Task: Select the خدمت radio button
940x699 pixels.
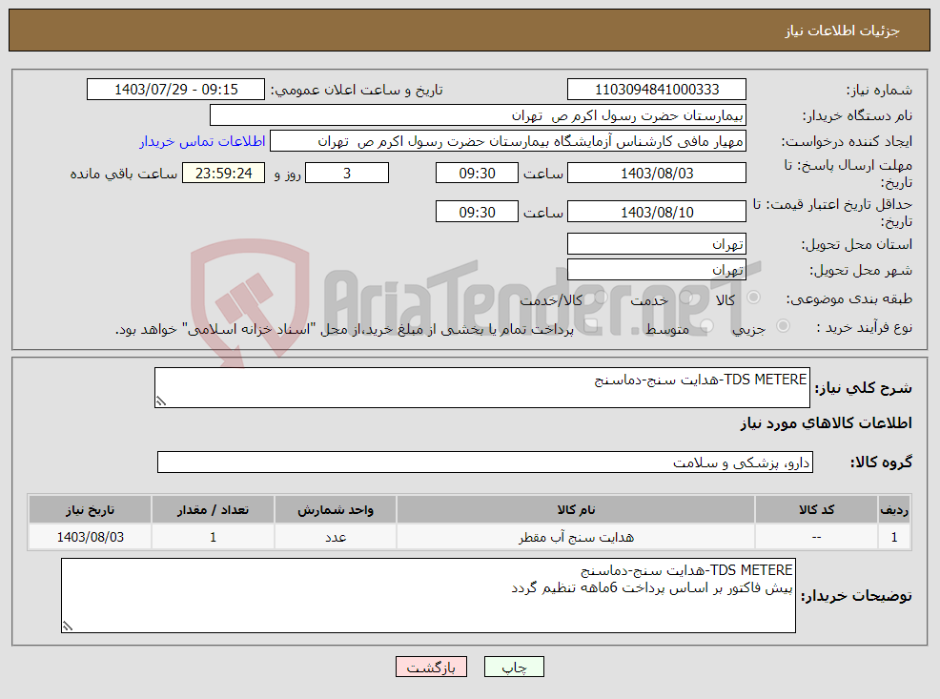Action: click(x=687, y=298)
